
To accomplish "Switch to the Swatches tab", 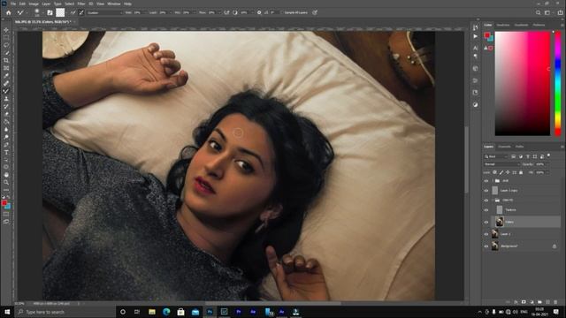I will (x=503, y=25).
